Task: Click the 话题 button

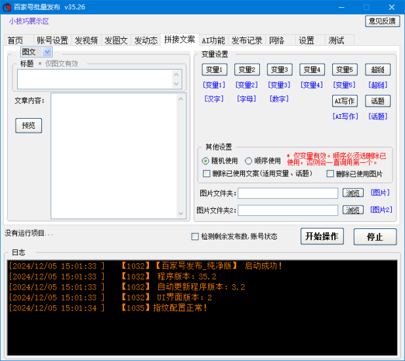Action: (377, 101)
